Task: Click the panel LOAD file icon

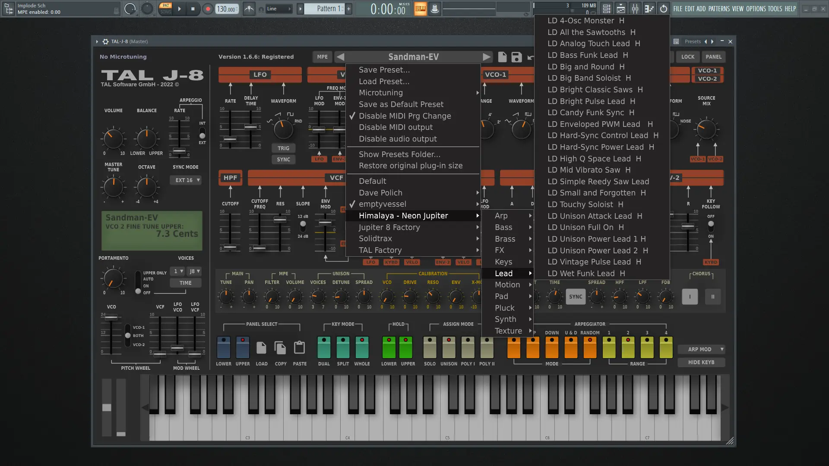Action: pyautogui.click(x=261, y=348)
